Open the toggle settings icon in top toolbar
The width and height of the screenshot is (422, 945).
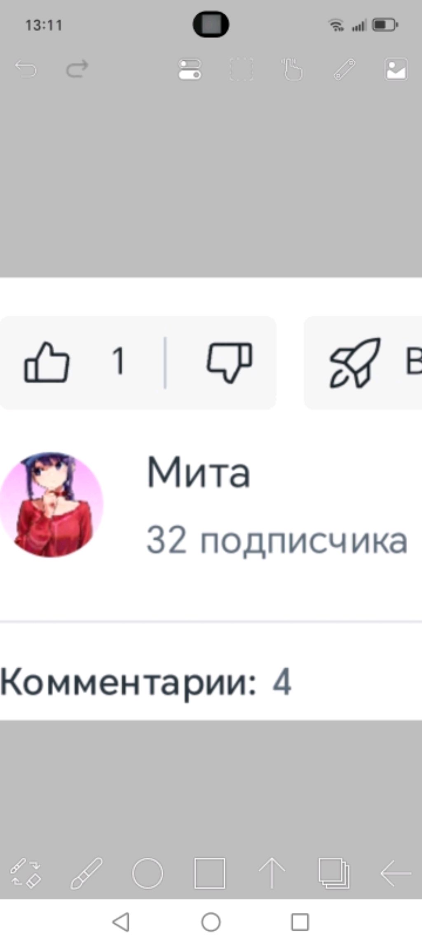coord(190,69)
